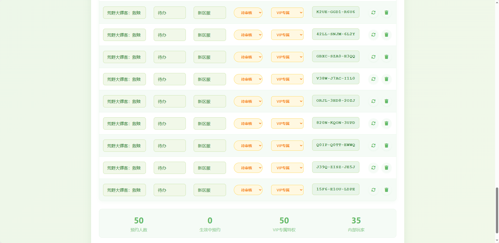Delete the row with code J39Q-ZISZ-JE5J
The height and width of the screenshot is (243, 499).
pyautogui.click(x=387, y=168)
